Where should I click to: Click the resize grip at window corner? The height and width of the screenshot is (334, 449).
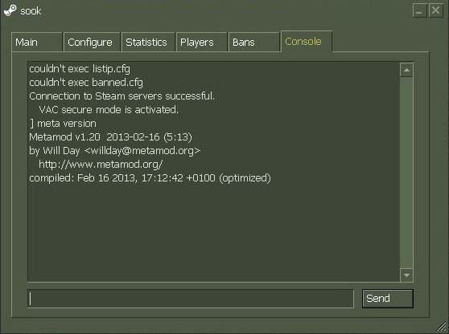point(443,328)
